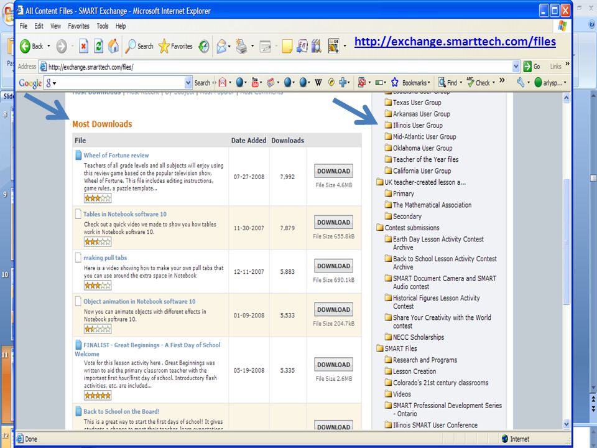Open the YouTube icon on Google toolbar
597x448 pixels.
click(255, 82)
